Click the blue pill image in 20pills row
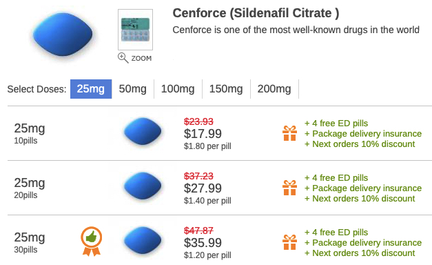Viewport: 432px width, 265px height. 143,186
